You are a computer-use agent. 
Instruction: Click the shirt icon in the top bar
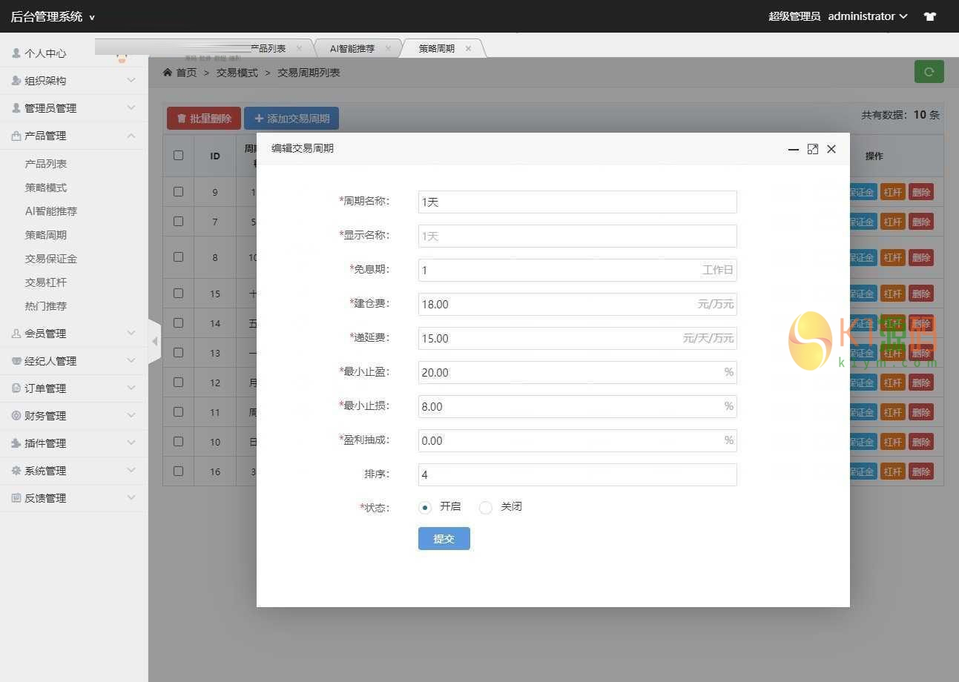pyautogui.click(x=929, y=16)
